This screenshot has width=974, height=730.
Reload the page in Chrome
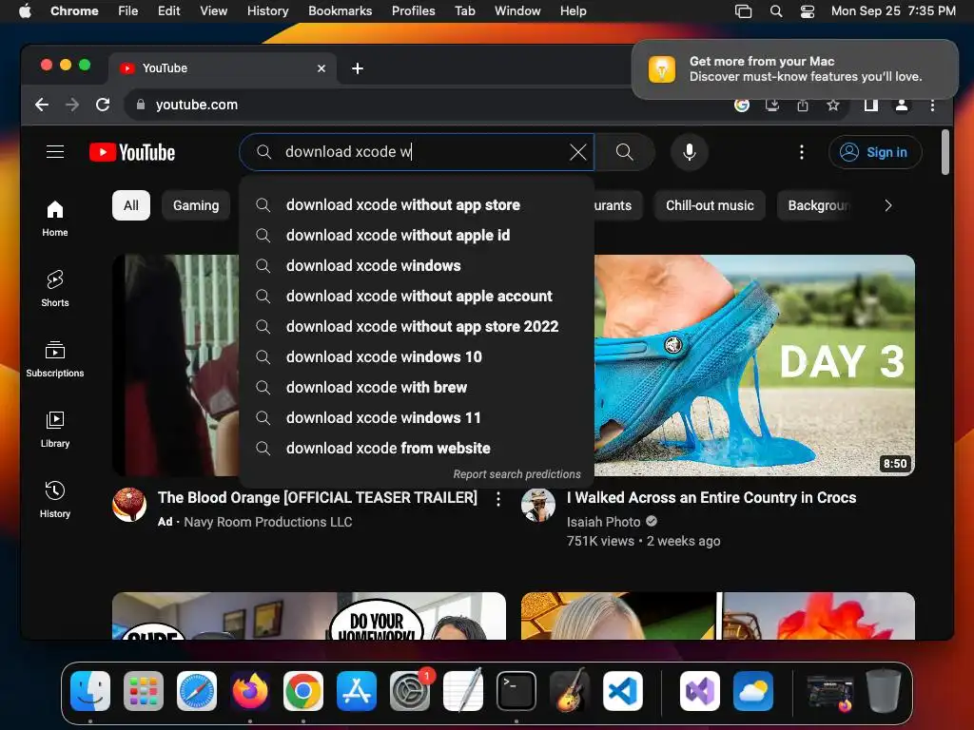pos(103,105)
